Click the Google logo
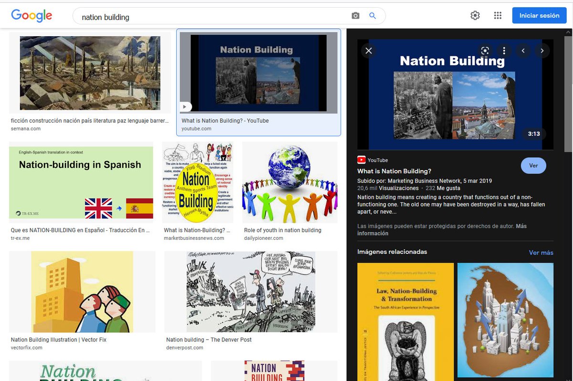 (x=32, y=15)
